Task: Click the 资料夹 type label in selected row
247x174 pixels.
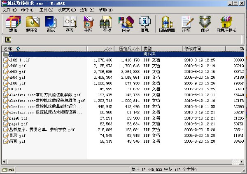Action: click(149, 54)
